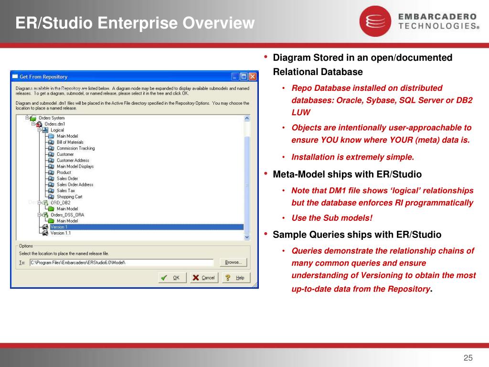Click the submodel icon on the plain Customer row
This screenshot has width=489, height=367.
pos(51,154)
